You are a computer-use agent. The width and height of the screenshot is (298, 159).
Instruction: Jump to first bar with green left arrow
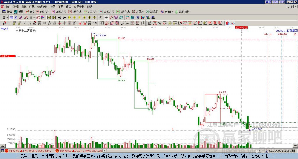coord(49,17)
